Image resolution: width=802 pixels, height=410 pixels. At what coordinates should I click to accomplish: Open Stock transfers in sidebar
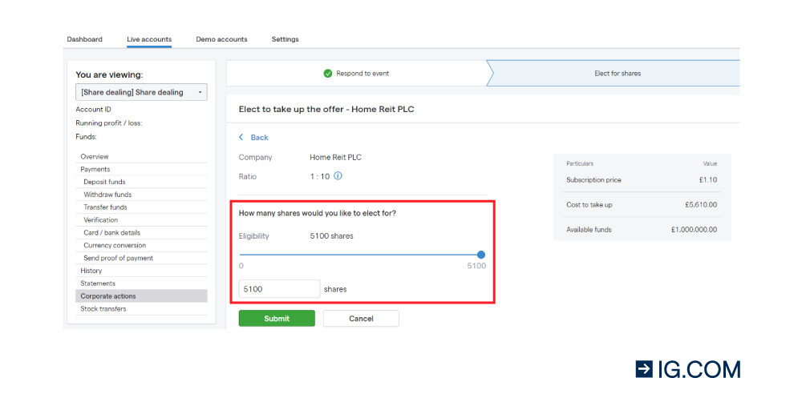coord(103,309)
